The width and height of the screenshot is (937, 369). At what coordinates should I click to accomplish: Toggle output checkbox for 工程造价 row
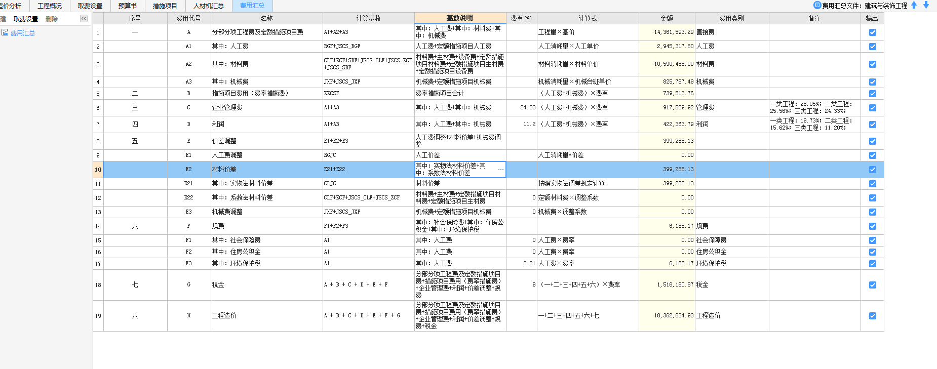tap(872, 316)
